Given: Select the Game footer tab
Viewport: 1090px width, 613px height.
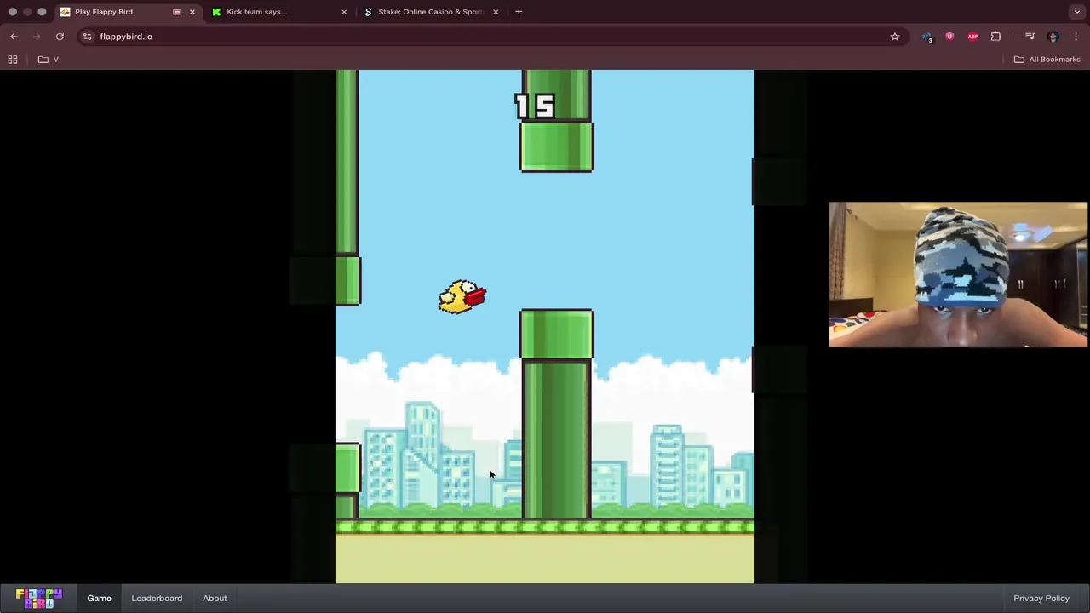Looking at the screenshot, I should [99, 599].
